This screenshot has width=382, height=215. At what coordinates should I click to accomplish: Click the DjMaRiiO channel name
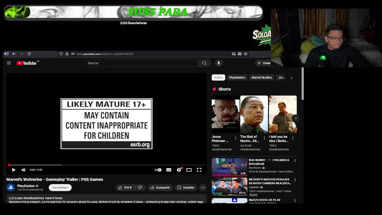click(x=254, y=187)
